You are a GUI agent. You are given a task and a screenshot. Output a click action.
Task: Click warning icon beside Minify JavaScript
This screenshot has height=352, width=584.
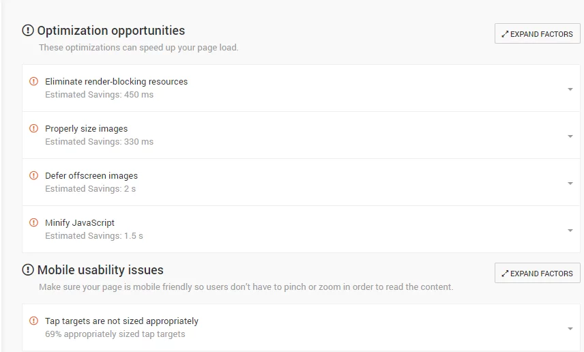pyautogui.click(x=33, y=222)
